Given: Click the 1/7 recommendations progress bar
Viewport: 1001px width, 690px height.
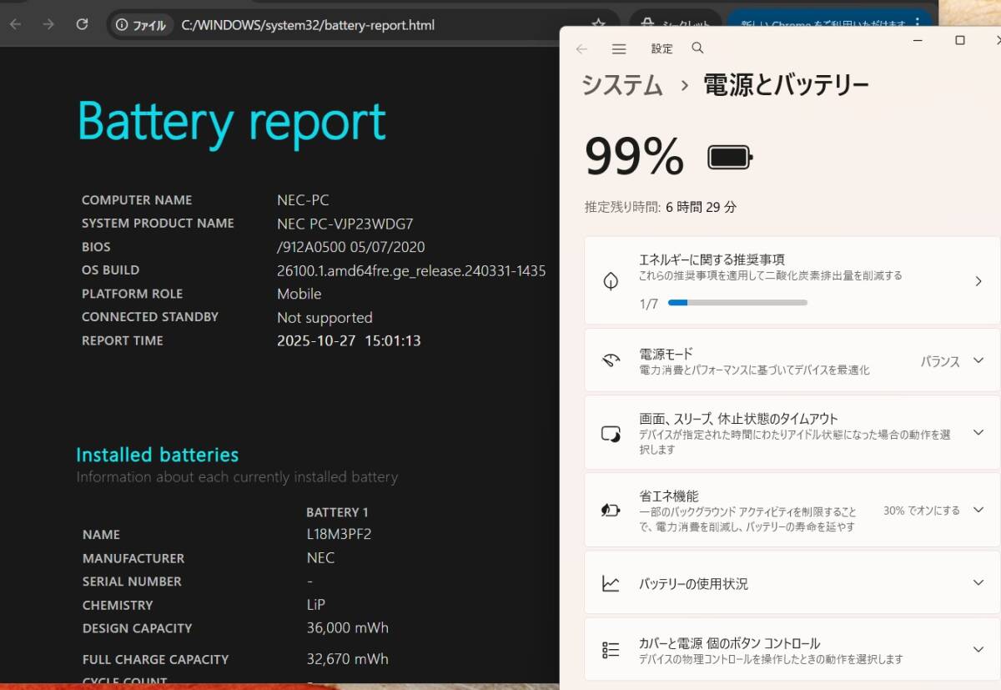Looking at the screenshot, I should coord(738,302).
